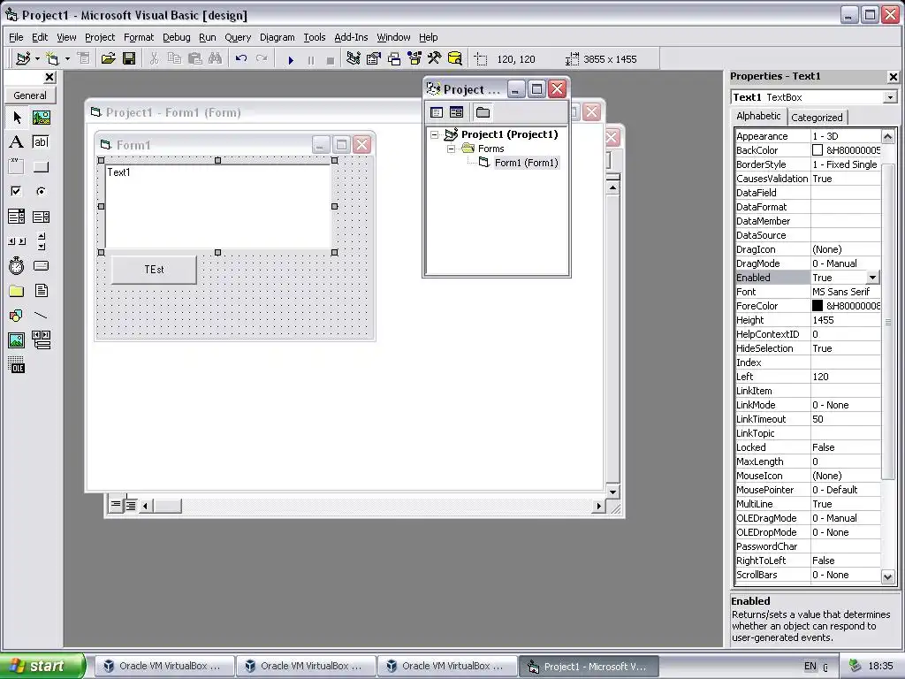Open the Add Form dropdown arrow
Viewport: 905px width, 679px height.
click(67, 59)
